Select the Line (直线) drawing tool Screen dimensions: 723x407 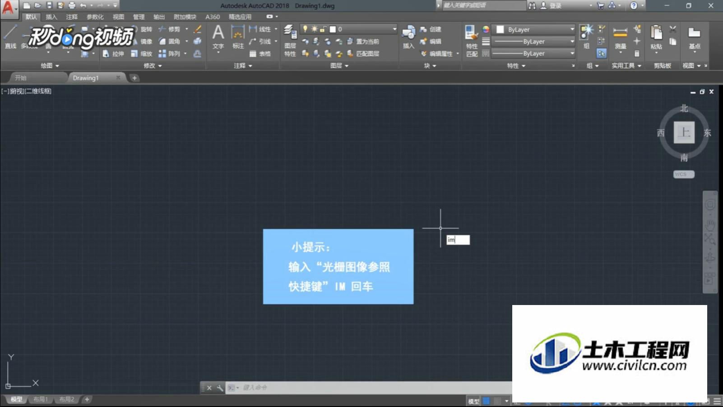pyautogui.click(x=10, y=37)
